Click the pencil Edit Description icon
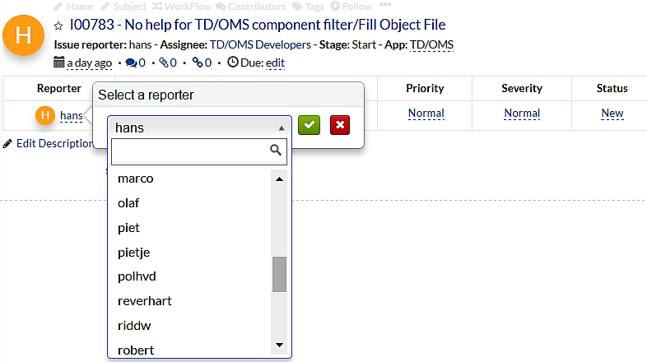 8,143
